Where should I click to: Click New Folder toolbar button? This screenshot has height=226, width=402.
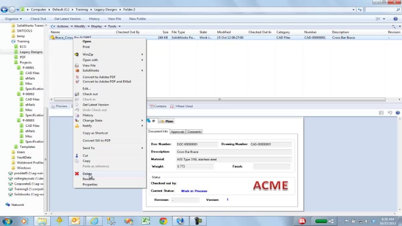pos(137,19)
